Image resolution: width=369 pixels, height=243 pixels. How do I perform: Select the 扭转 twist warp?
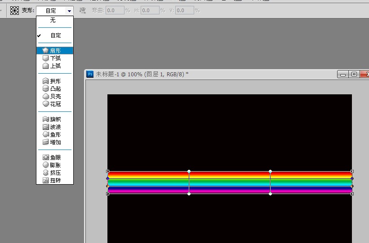(x=55, y=181)
